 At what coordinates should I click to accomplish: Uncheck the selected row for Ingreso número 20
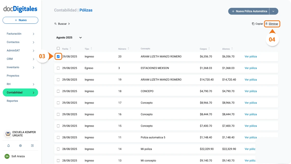[58, 56]
